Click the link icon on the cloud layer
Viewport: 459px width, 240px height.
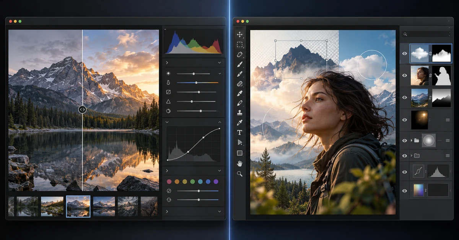pyautogui.click(x=430, y=54)
